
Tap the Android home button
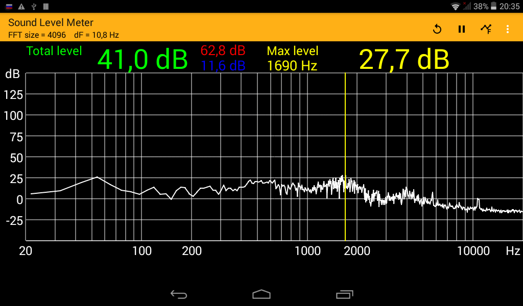[261, 294]
